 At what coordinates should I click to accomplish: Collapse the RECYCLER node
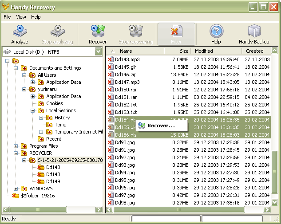(x=16, y=153)
